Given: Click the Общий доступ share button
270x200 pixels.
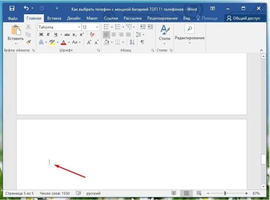Looking at the screenshot, I should click(x=243, y=18).
